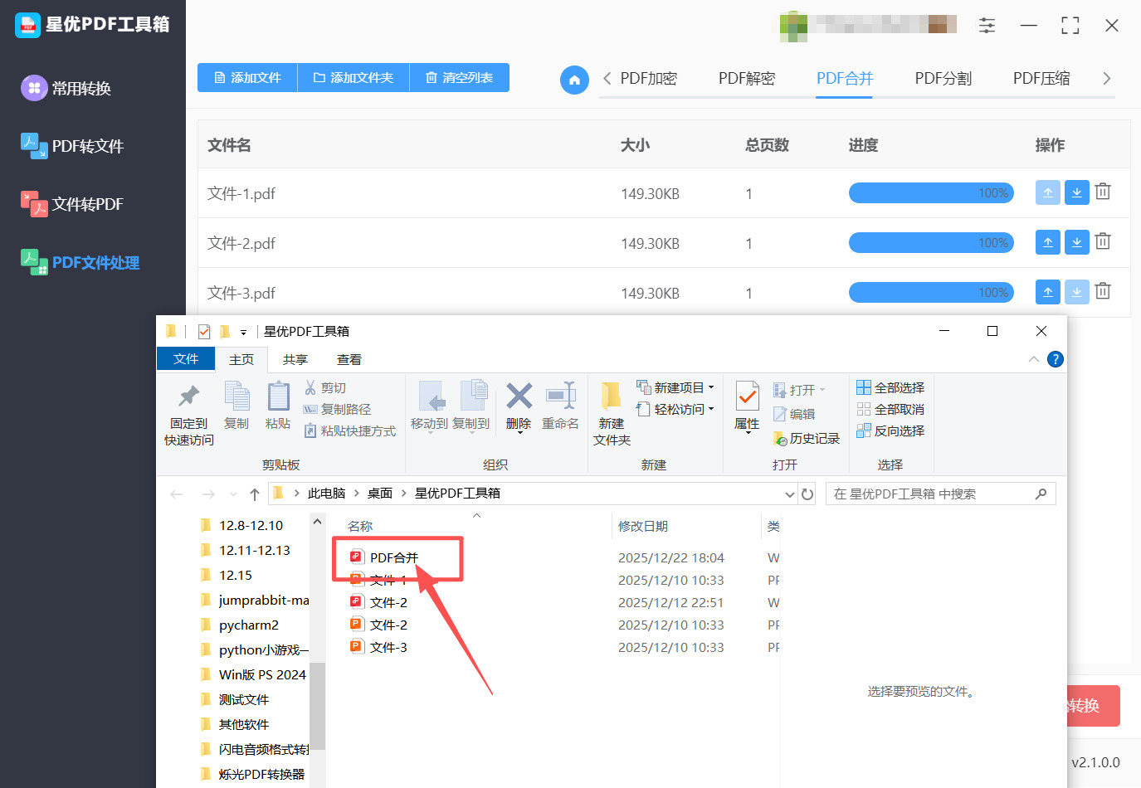Click the 清空列表 button
The width and height of the screenshot is (1141, 788).
click(459, 77)
